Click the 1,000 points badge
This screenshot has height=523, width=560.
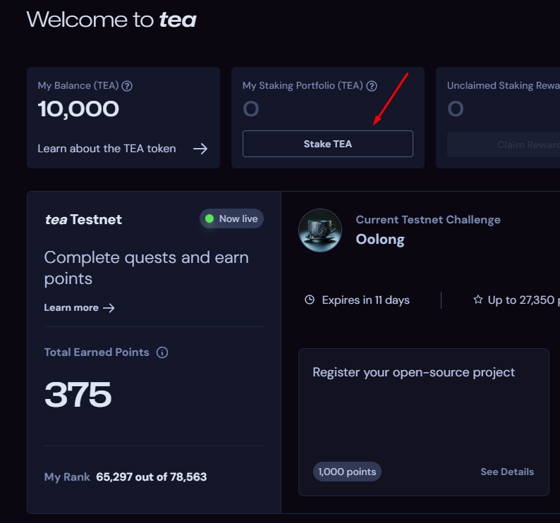[347, 472]
